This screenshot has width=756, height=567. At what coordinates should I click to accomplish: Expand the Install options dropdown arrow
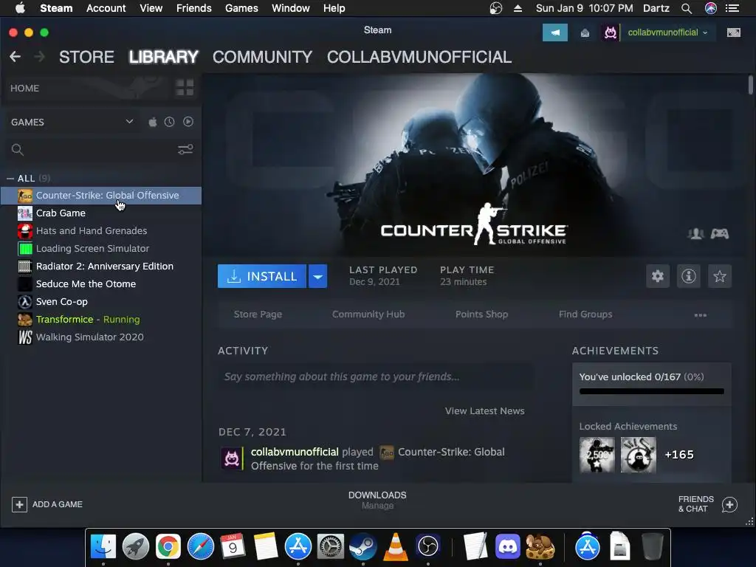pos(317,276)
